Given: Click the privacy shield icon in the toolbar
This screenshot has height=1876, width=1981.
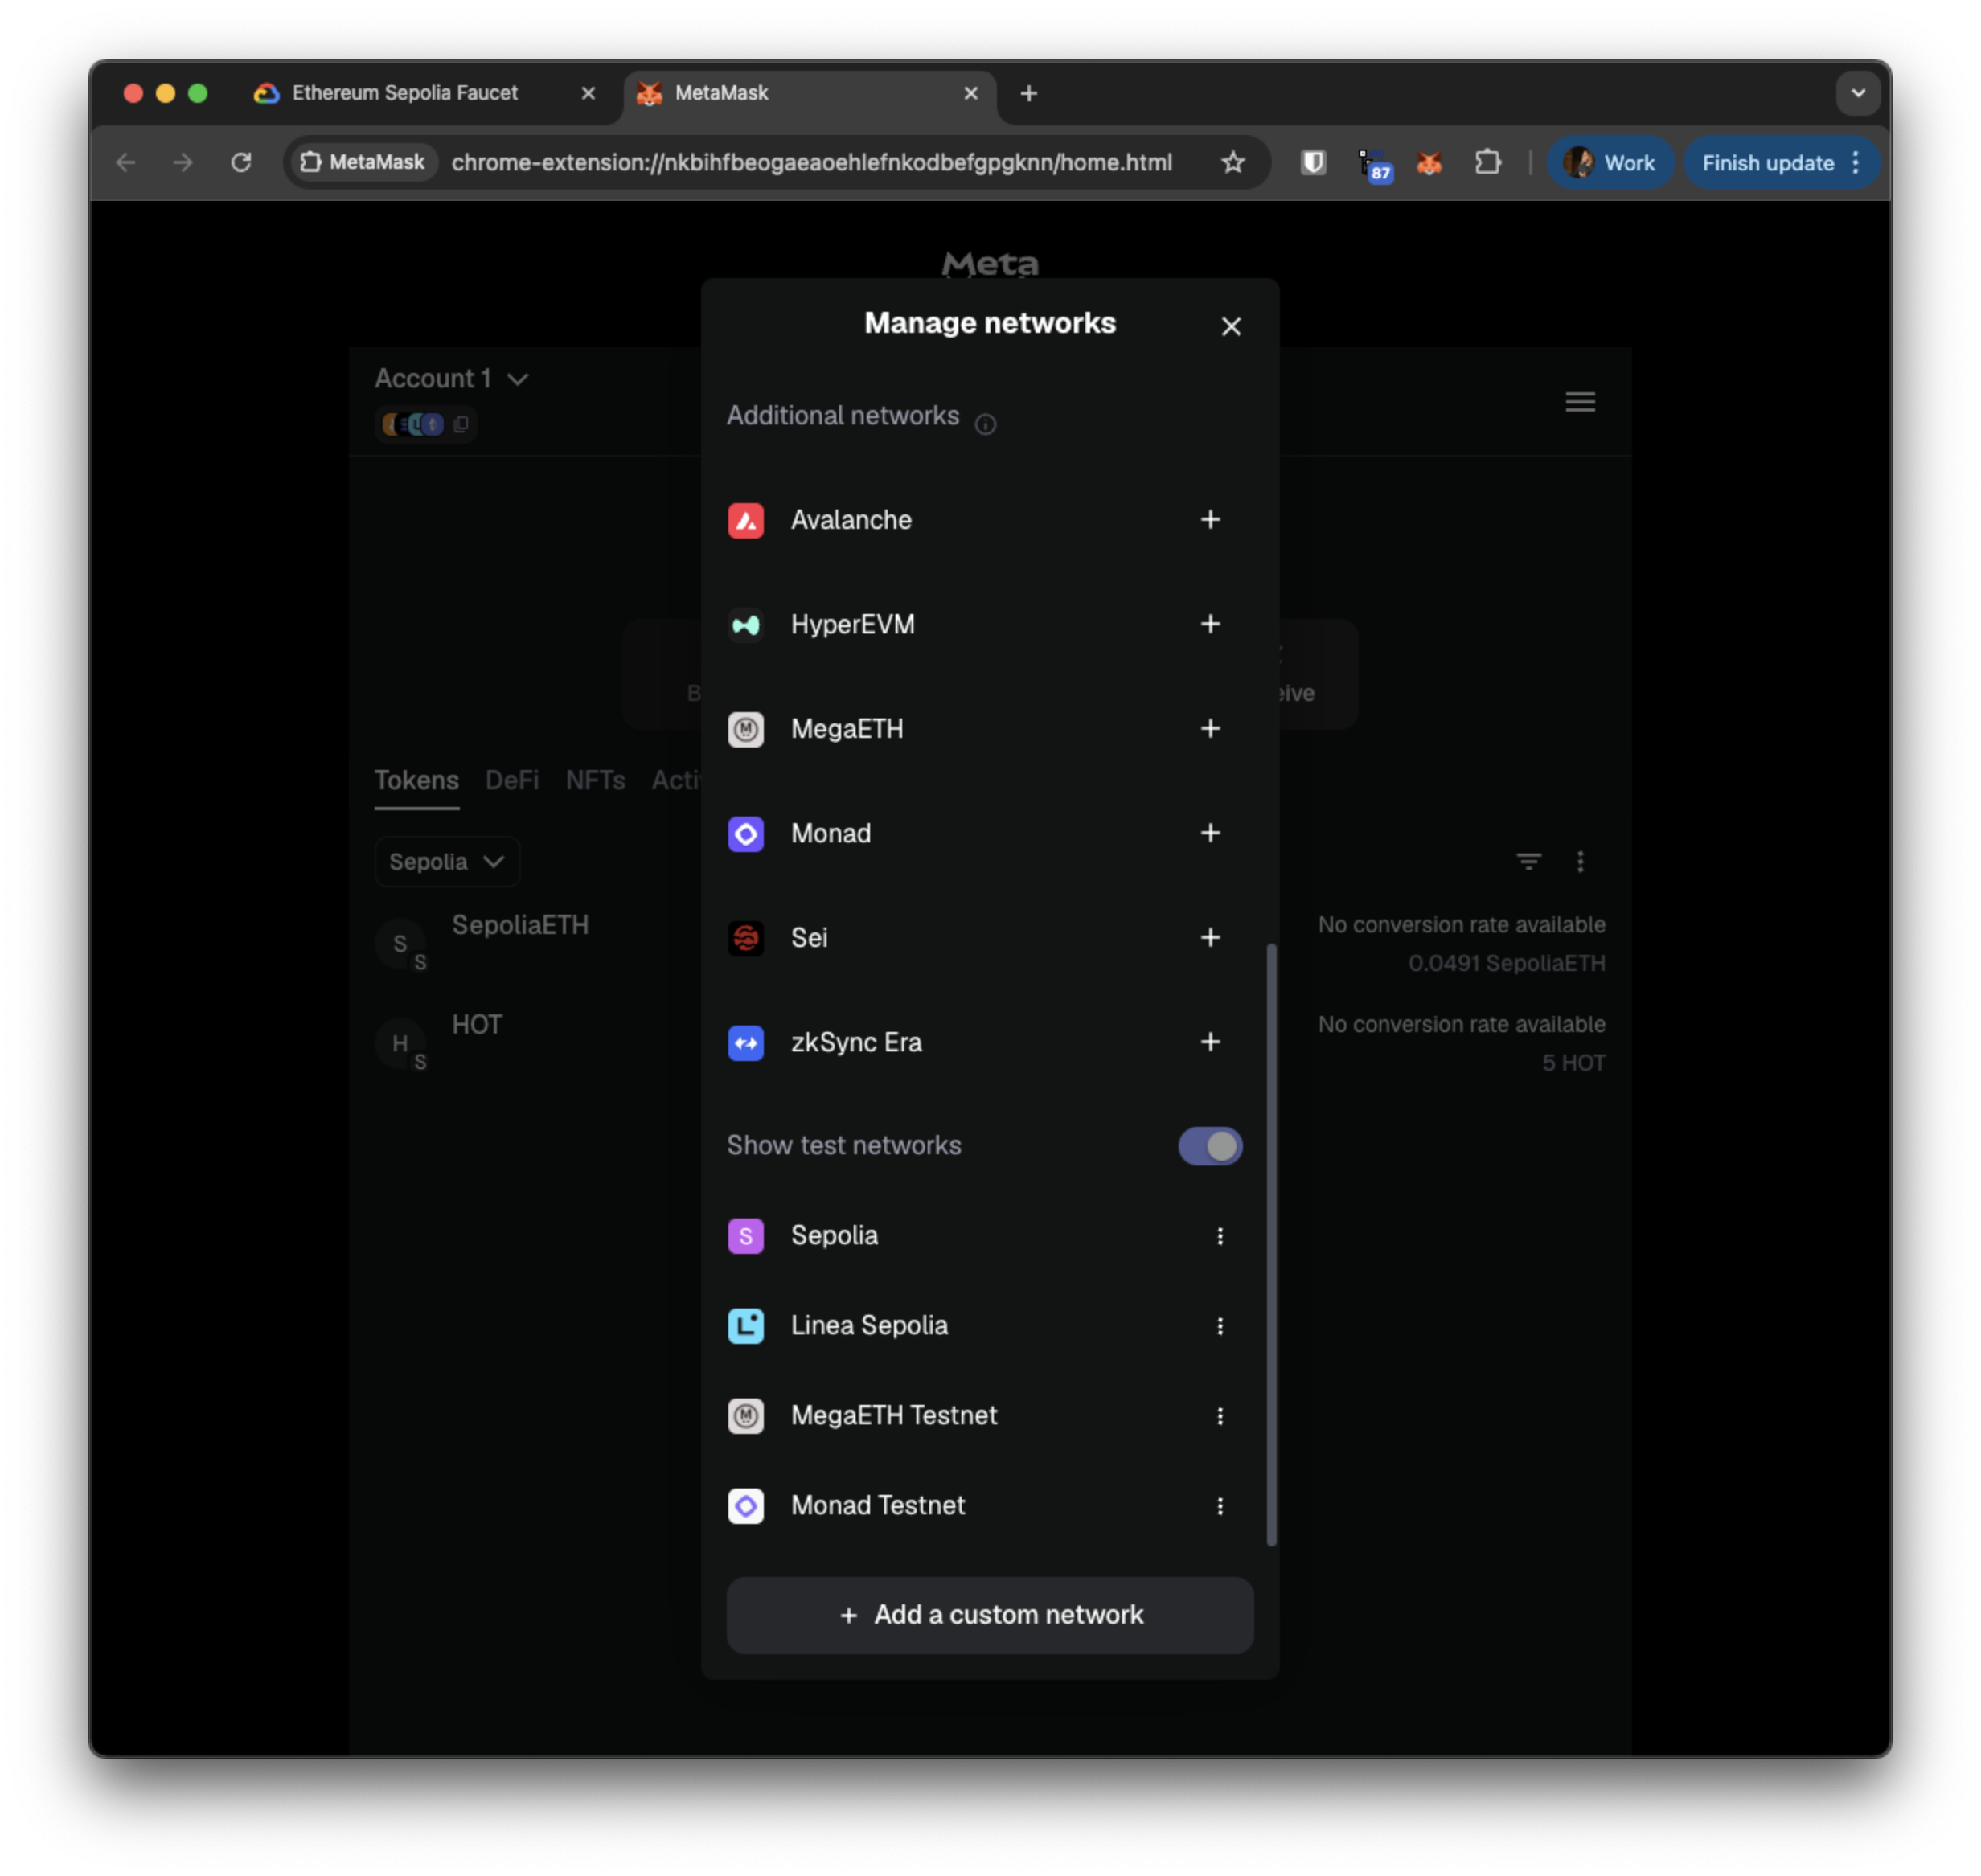Looking at the screenshot, I should click(x=1313, y=163).
